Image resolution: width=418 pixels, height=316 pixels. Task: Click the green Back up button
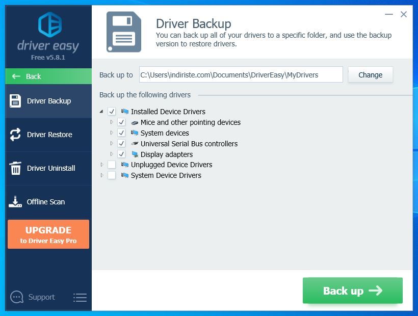tap(352, 291)
